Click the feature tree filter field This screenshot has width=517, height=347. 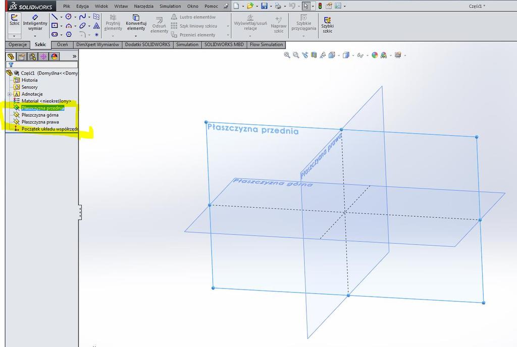42,65
